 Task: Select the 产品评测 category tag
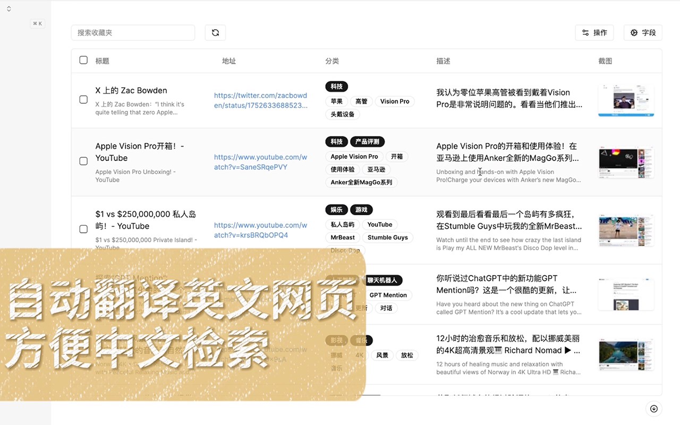[367, 142]
